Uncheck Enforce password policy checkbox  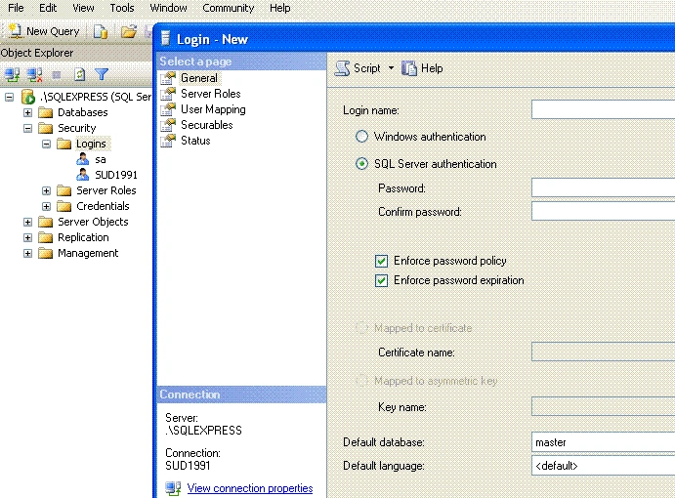point(381,261)
